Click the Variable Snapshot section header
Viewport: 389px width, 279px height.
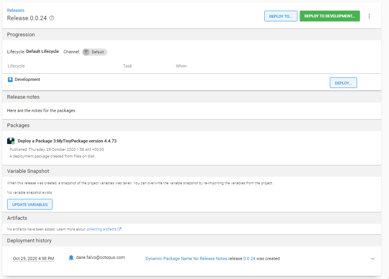[191, 171]
